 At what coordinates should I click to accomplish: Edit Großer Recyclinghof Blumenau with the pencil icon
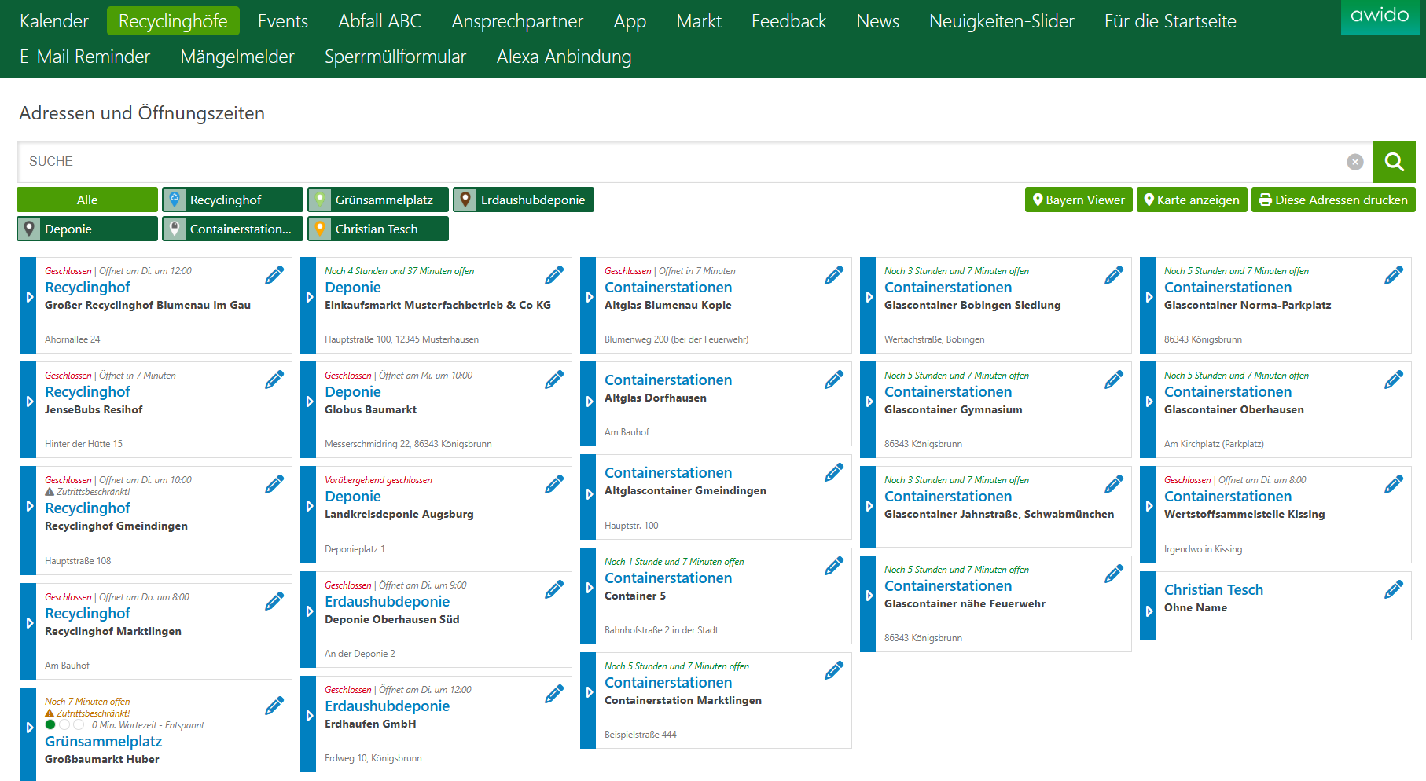pos(274,276)
